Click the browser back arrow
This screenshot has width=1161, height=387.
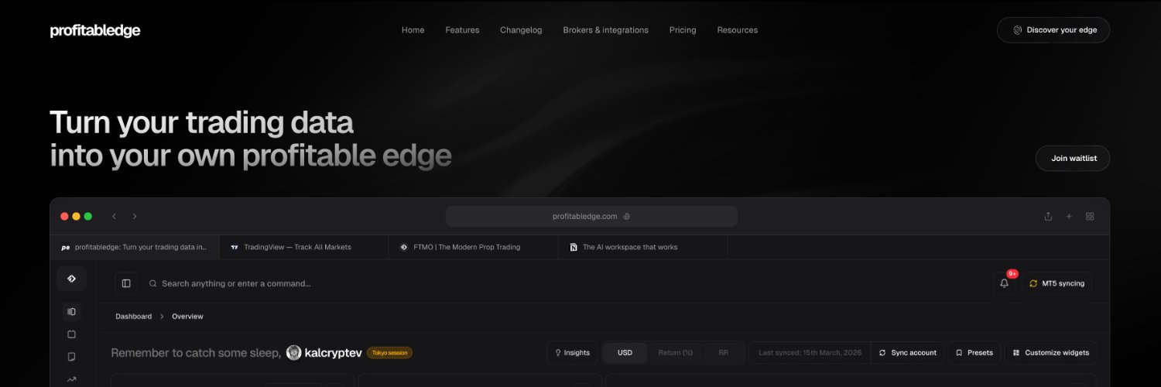114,217
